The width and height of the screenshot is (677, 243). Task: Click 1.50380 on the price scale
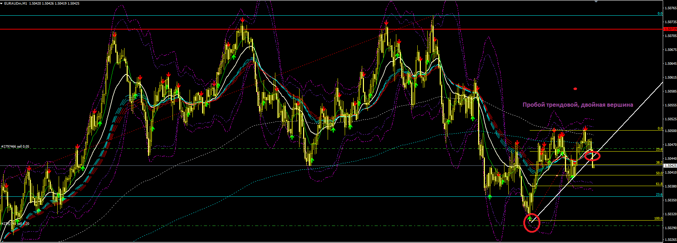[x=670, y=186]
